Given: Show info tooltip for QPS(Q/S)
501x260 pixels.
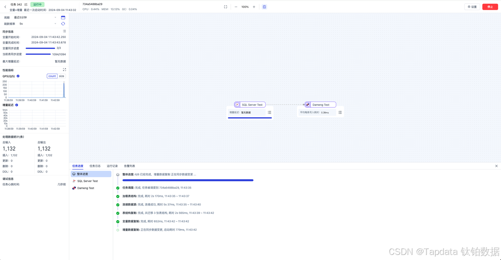Looking at the screenshot, I should (18, 76).
